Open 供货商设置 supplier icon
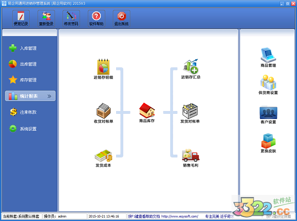The image size is (297, 221). tap(268, 85)
